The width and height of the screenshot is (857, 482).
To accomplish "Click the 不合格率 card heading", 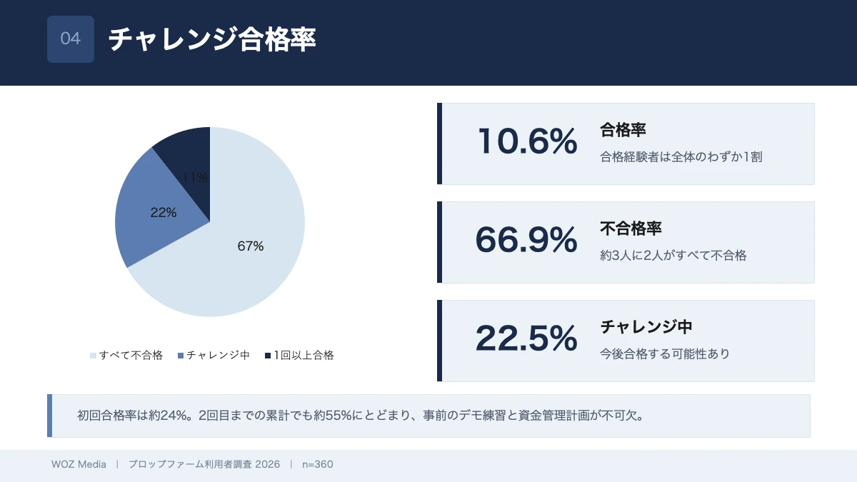I will point(631,229).
